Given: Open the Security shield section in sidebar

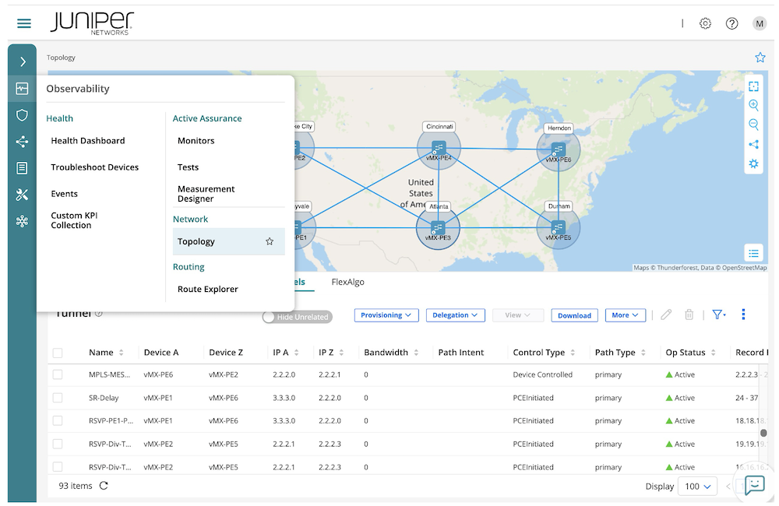Looking at the screenshot, I should tap(22, 114).
